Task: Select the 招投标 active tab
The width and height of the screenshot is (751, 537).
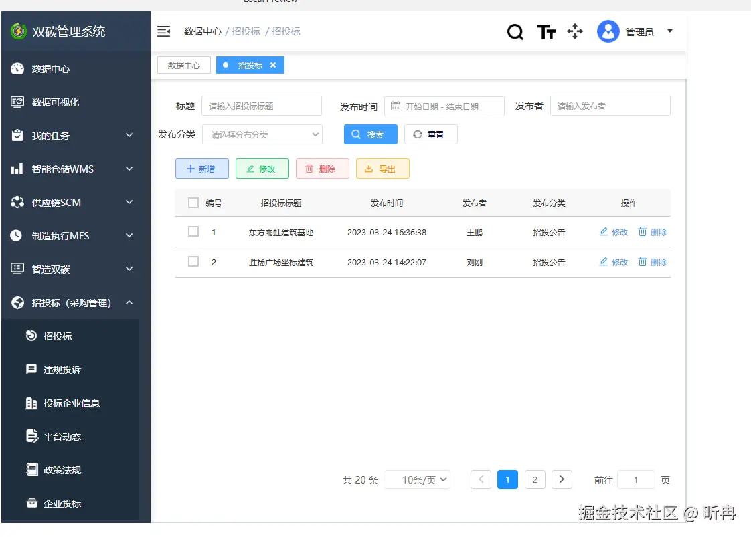Action: pos(250,65)
